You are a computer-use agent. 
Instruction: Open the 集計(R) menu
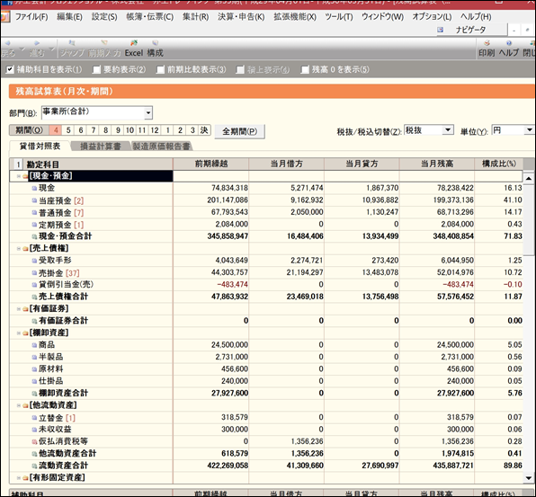tap(195, 17)
